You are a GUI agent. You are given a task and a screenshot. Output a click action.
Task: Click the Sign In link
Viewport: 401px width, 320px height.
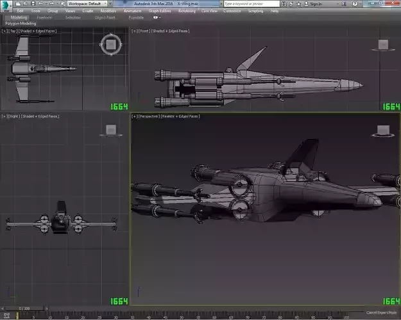click(313, 4)
